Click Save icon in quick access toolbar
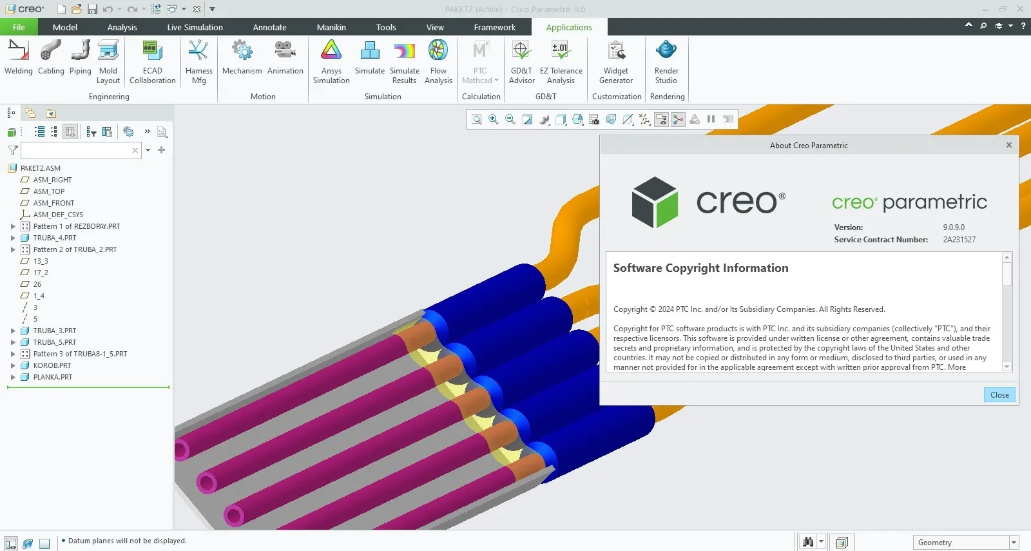Screen dimensions: 1031x551 [92, 9]
